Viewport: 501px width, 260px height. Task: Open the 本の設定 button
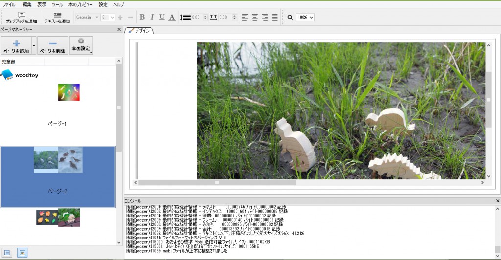[x=81, y=45]
